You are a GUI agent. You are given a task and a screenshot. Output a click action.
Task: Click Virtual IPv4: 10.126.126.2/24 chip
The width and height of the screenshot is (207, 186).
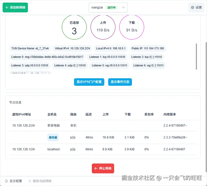[72, 48]
